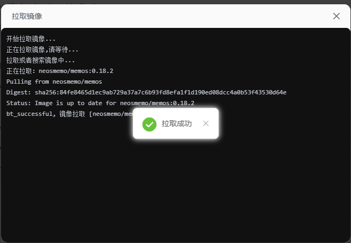Click the green success checkmark icon
Image resolution: width=351 pixels, height=243 pixels.
coord(149,124)
